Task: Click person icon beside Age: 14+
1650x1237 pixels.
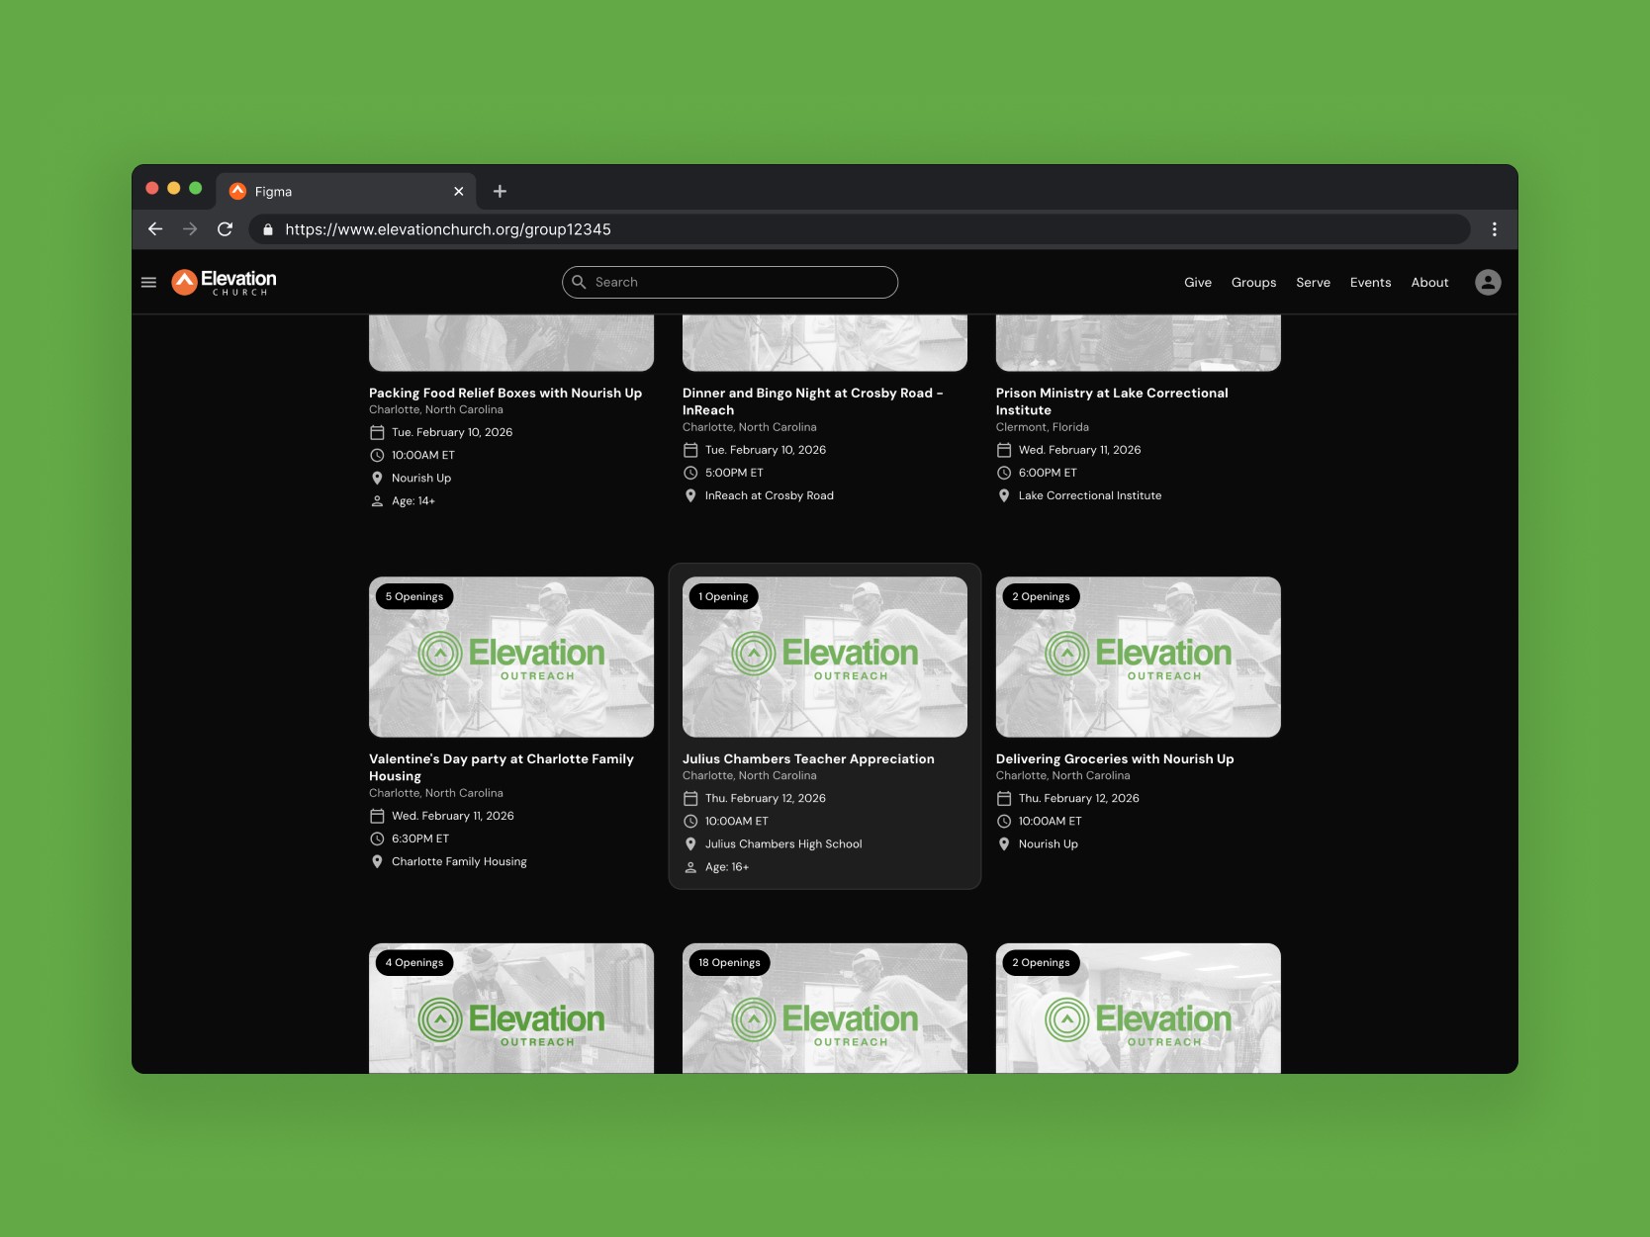Action: (377, 501)
